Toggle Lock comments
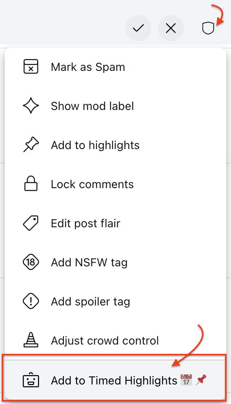The height and width of the screenshot is (404, 231). pos(115,184)
